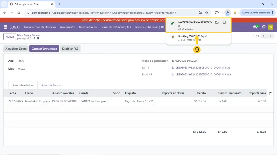Open Chrome extensions puzzle icon
The height and width of the screenshot is (155, 277).
coord(217,13)
